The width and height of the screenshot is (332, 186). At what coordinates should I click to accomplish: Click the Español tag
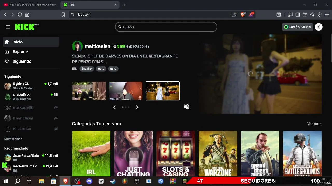pos(87,69)
